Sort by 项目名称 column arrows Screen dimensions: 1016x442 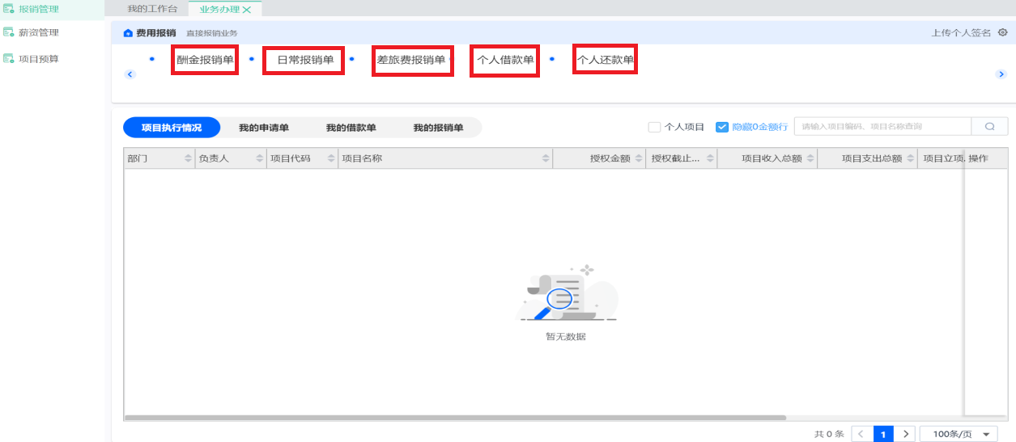546,158
